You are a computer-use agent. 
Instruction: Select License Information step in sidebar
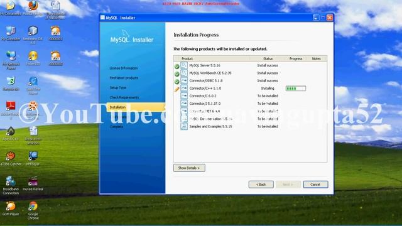click(x=124, y=68)
